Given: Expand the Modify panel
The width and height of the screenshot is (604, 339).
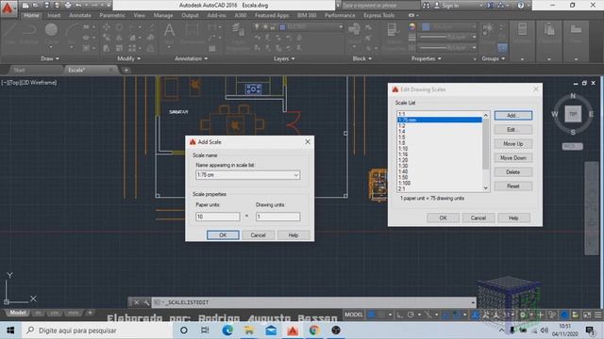Looking at the screenshot, I should coord(128,58).
